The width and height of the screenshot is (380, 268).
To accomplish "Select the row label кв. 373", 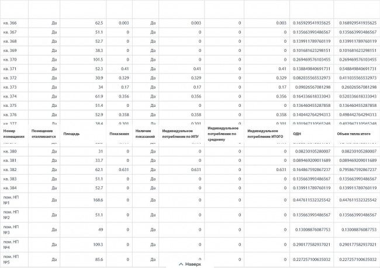I will 10,87.
